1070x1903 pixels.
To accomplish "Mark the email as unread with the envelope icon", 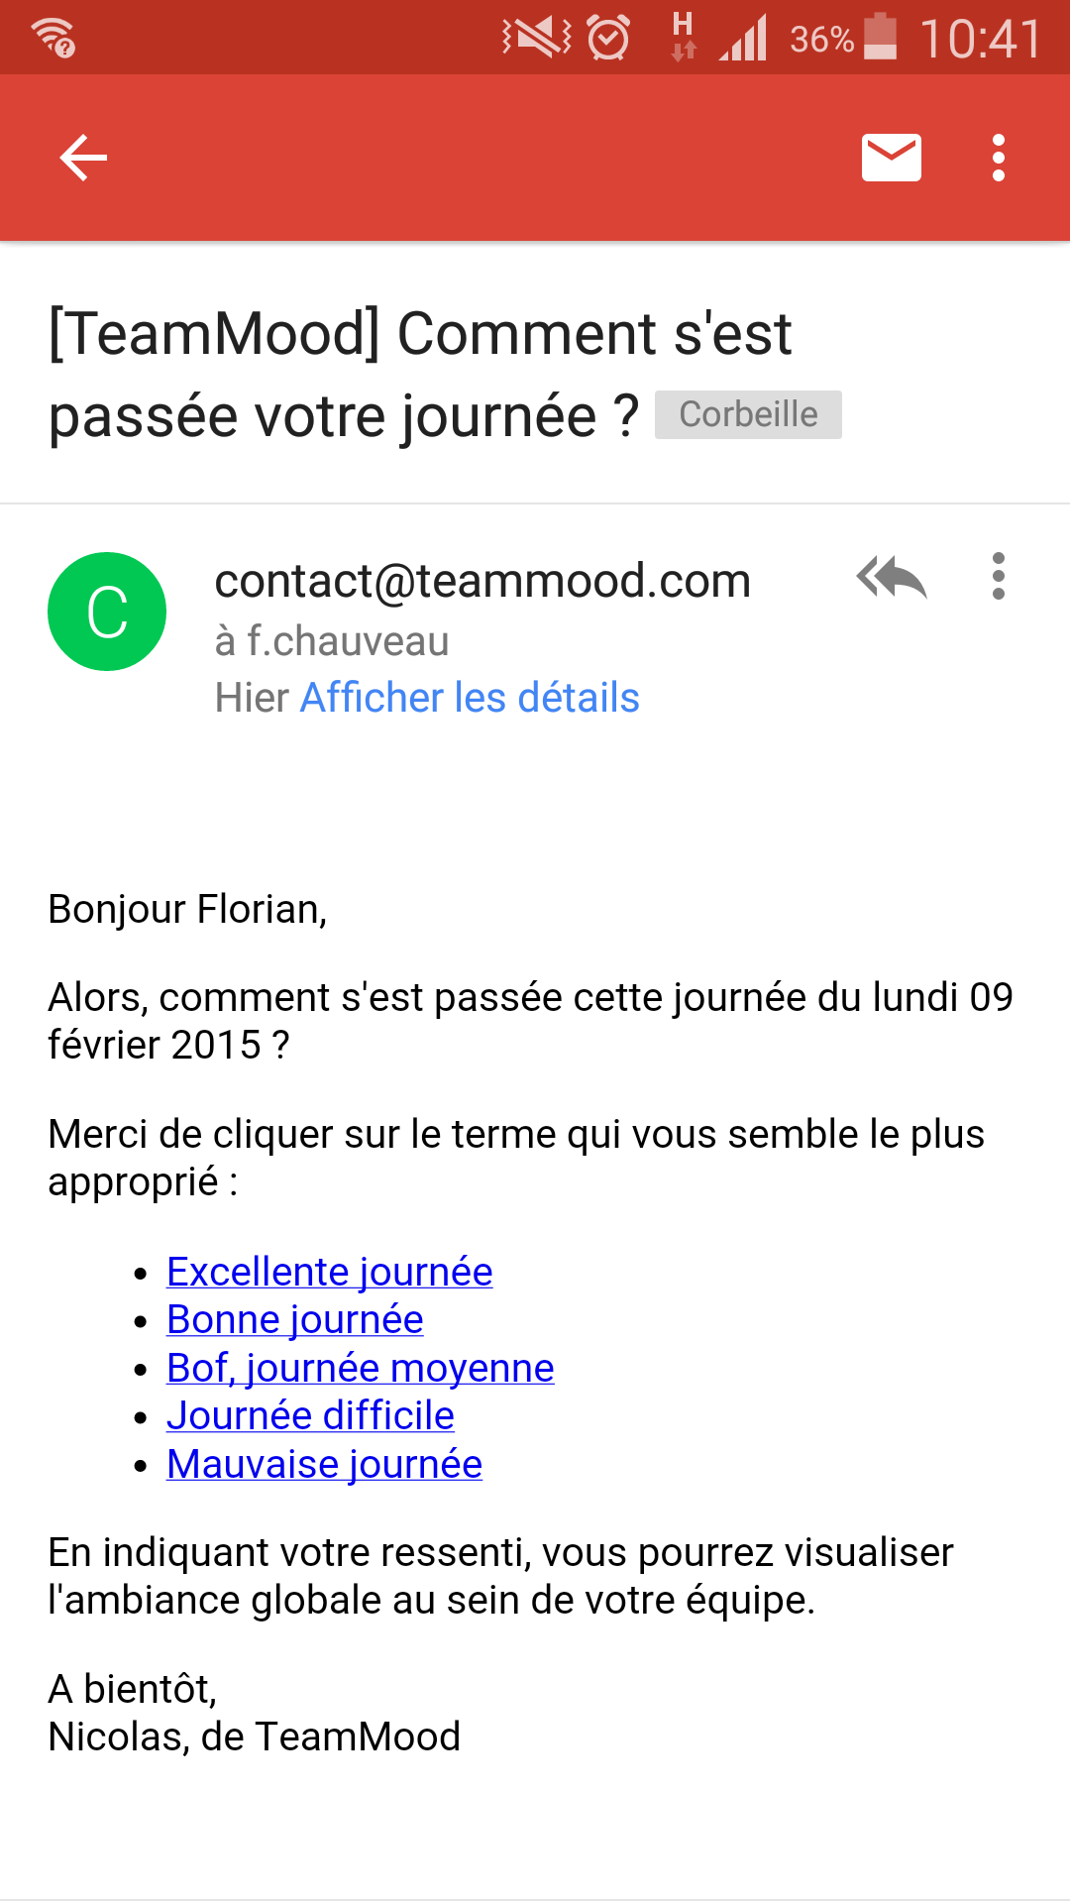I will [x=891, y=158].
